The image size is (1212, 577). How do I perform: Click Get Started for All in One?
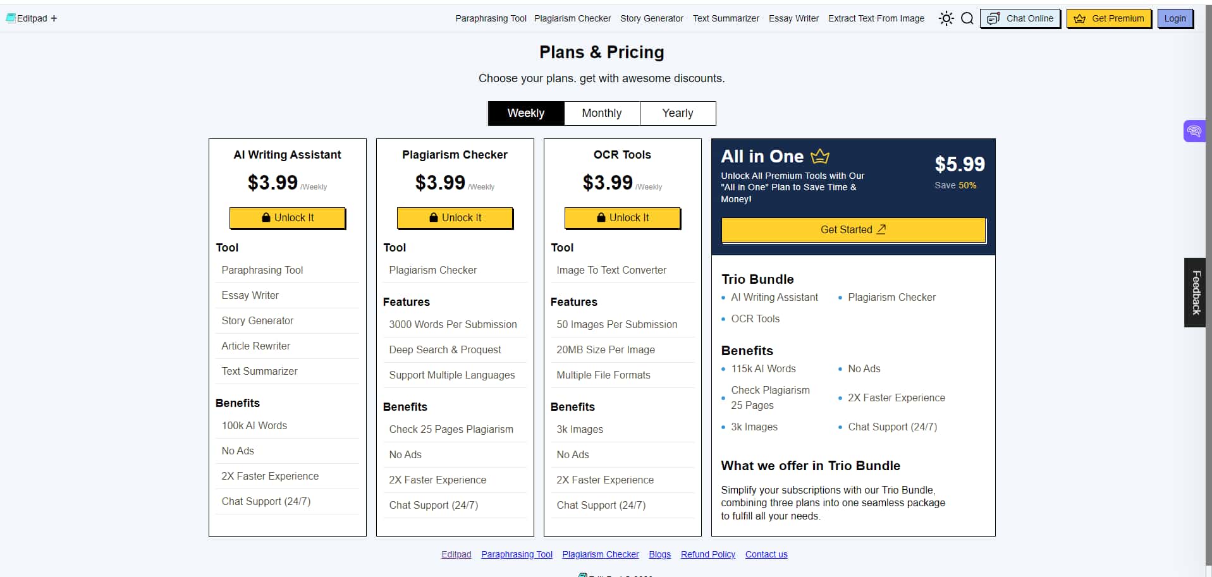pyautogui.click(x=854, y=230)
